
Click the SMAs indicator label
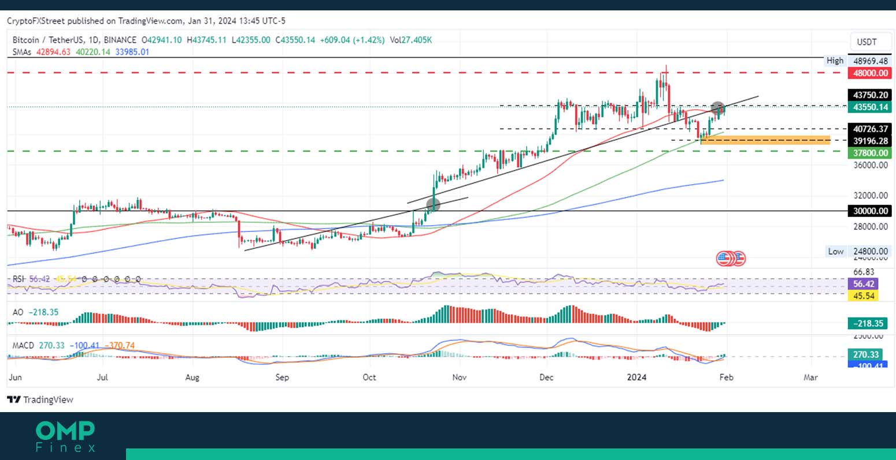[22, 51]
